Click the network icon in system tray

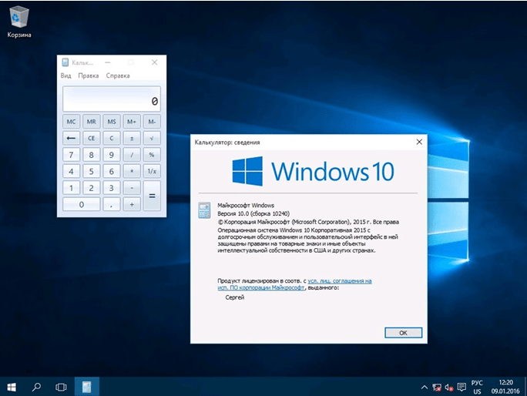click(x=436, y=385)
